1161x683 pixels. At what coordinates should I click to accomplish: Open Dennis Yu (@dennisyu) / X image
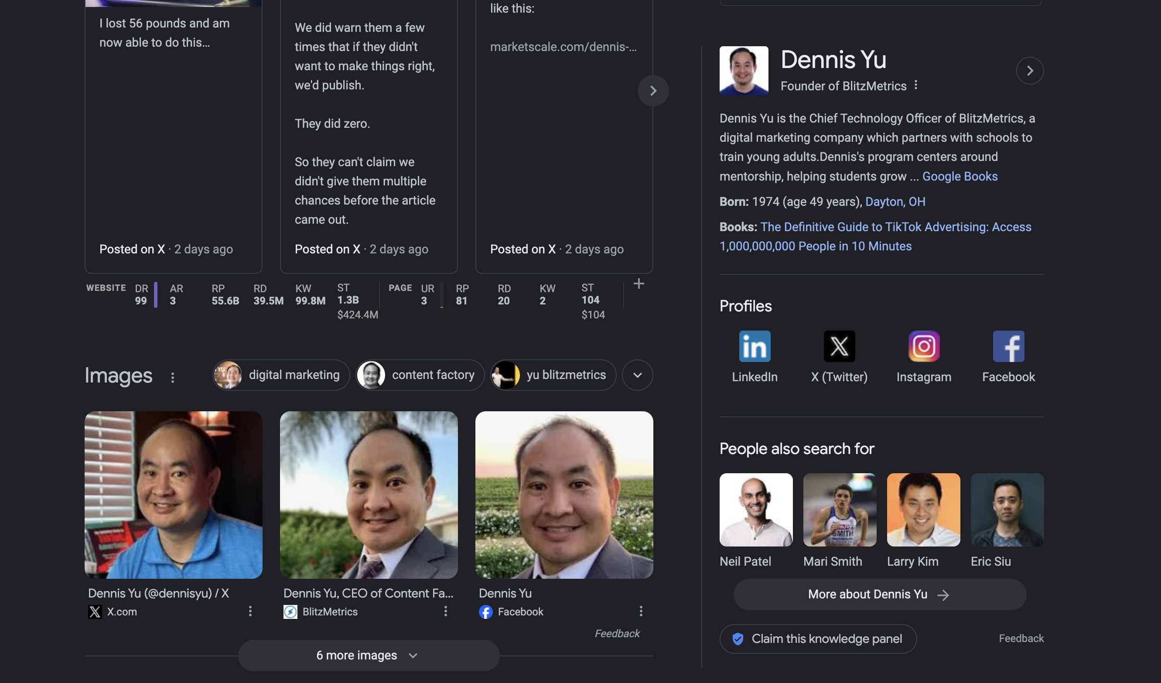[173, 495]
